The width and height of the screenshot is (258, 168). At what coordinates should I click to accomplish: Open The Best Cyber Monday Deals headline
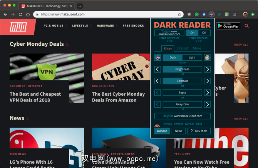(118, 97)
